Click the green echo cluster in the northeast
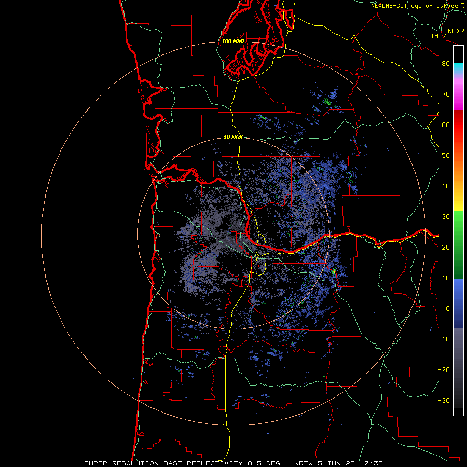Image resolution: width=467 pixels, height=467 pixels. click(x=327, y=102)
